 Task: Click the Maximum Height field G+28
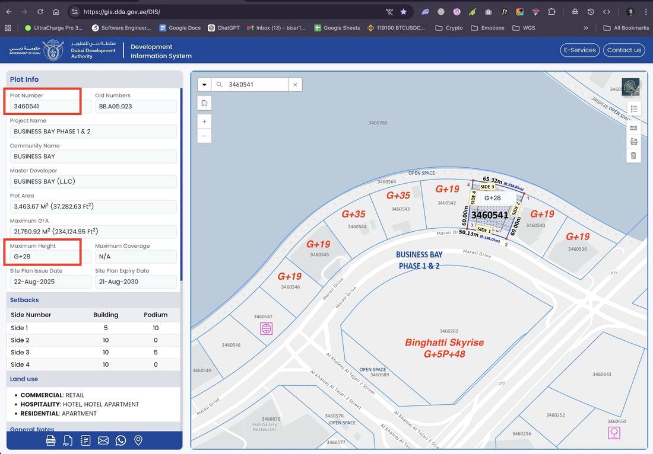click(x=50, y=257)
